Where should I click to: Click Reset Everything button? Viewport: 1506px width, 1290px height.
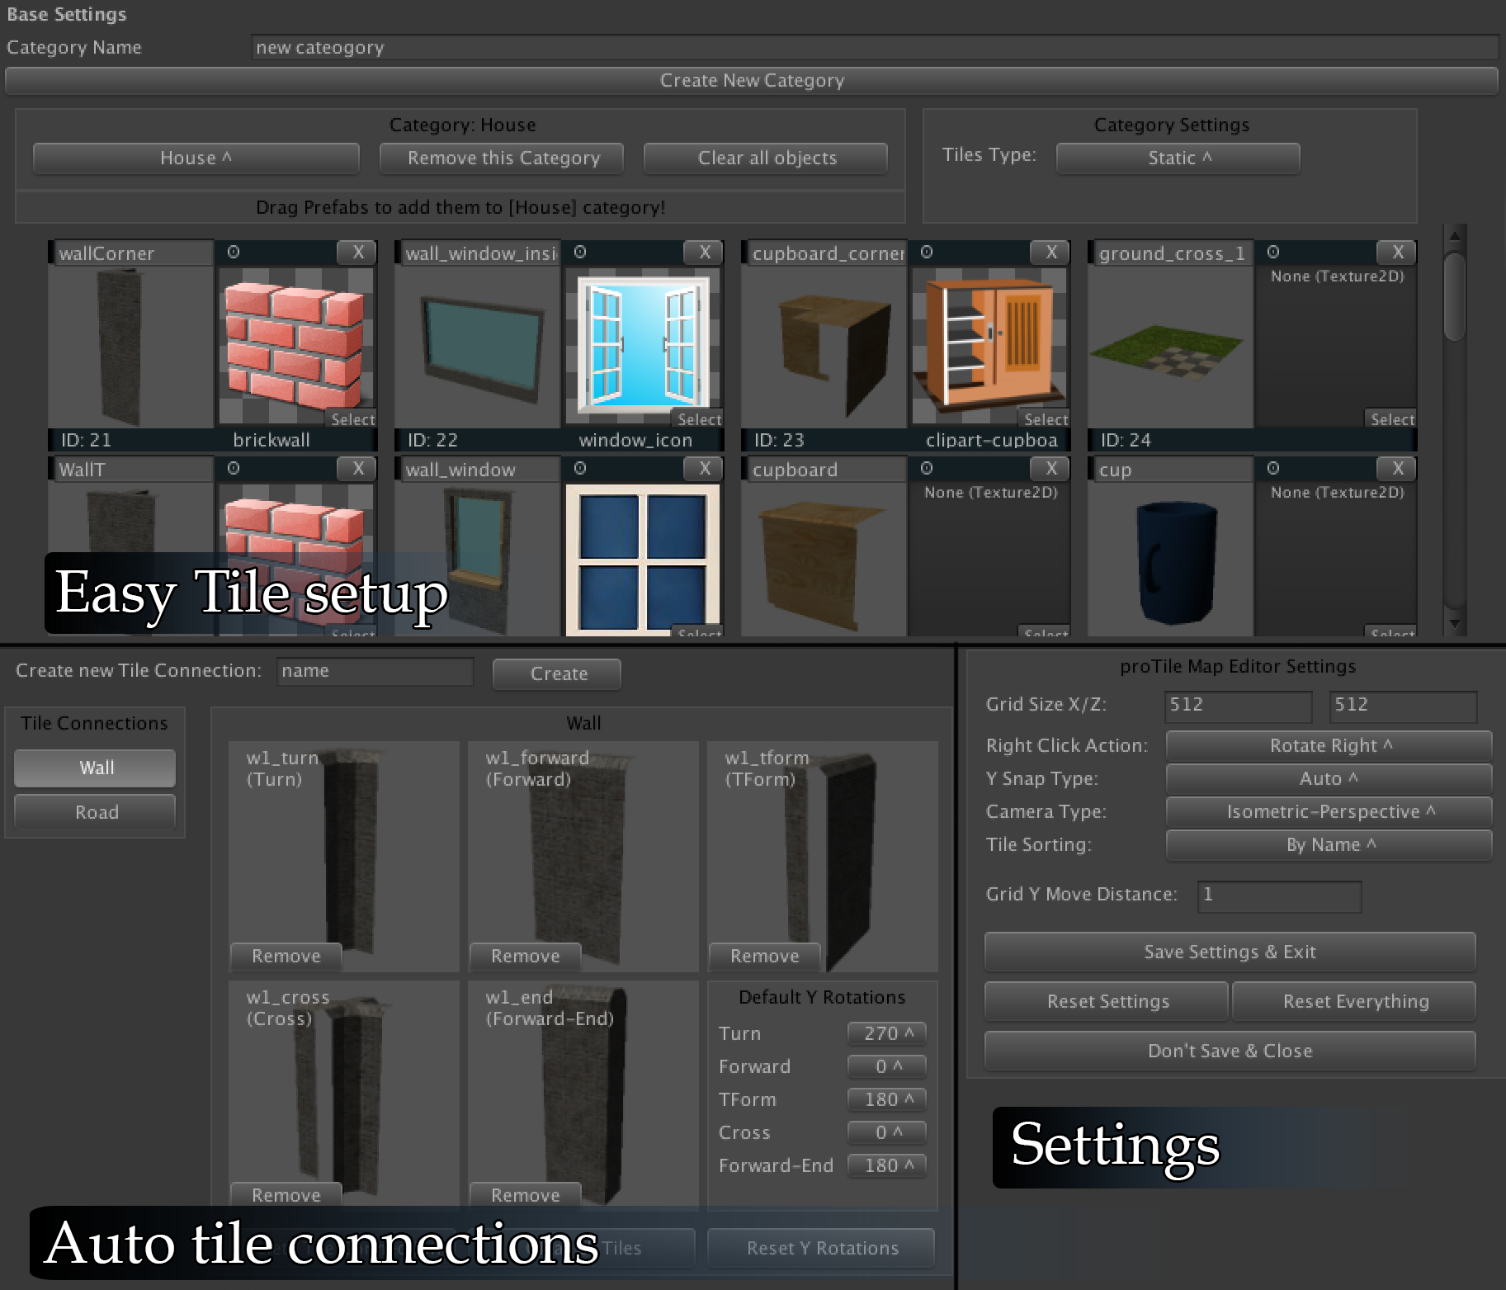(x=1354, y=1002)
